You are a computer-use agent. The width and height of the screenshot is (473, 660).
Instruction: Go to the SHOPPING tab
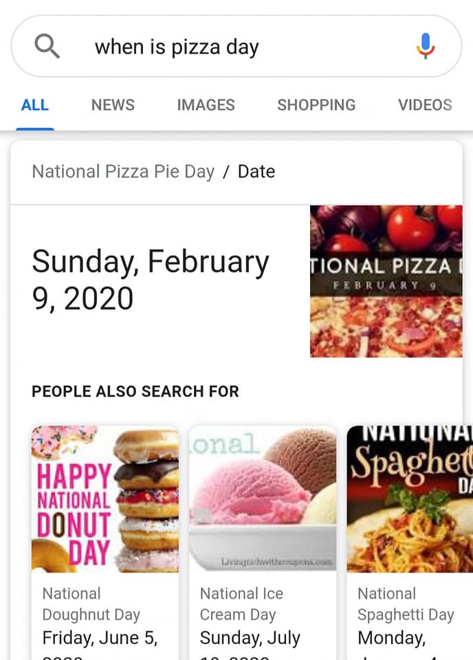[x=316, y=105]
